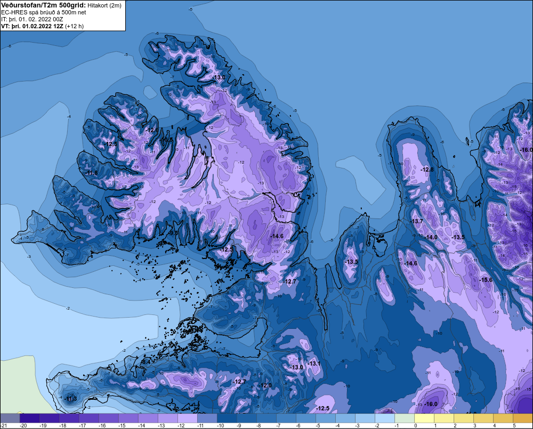Screen dimensions: 533x429
Task: Click the -8 legend scale label
Action: [259, 426]
